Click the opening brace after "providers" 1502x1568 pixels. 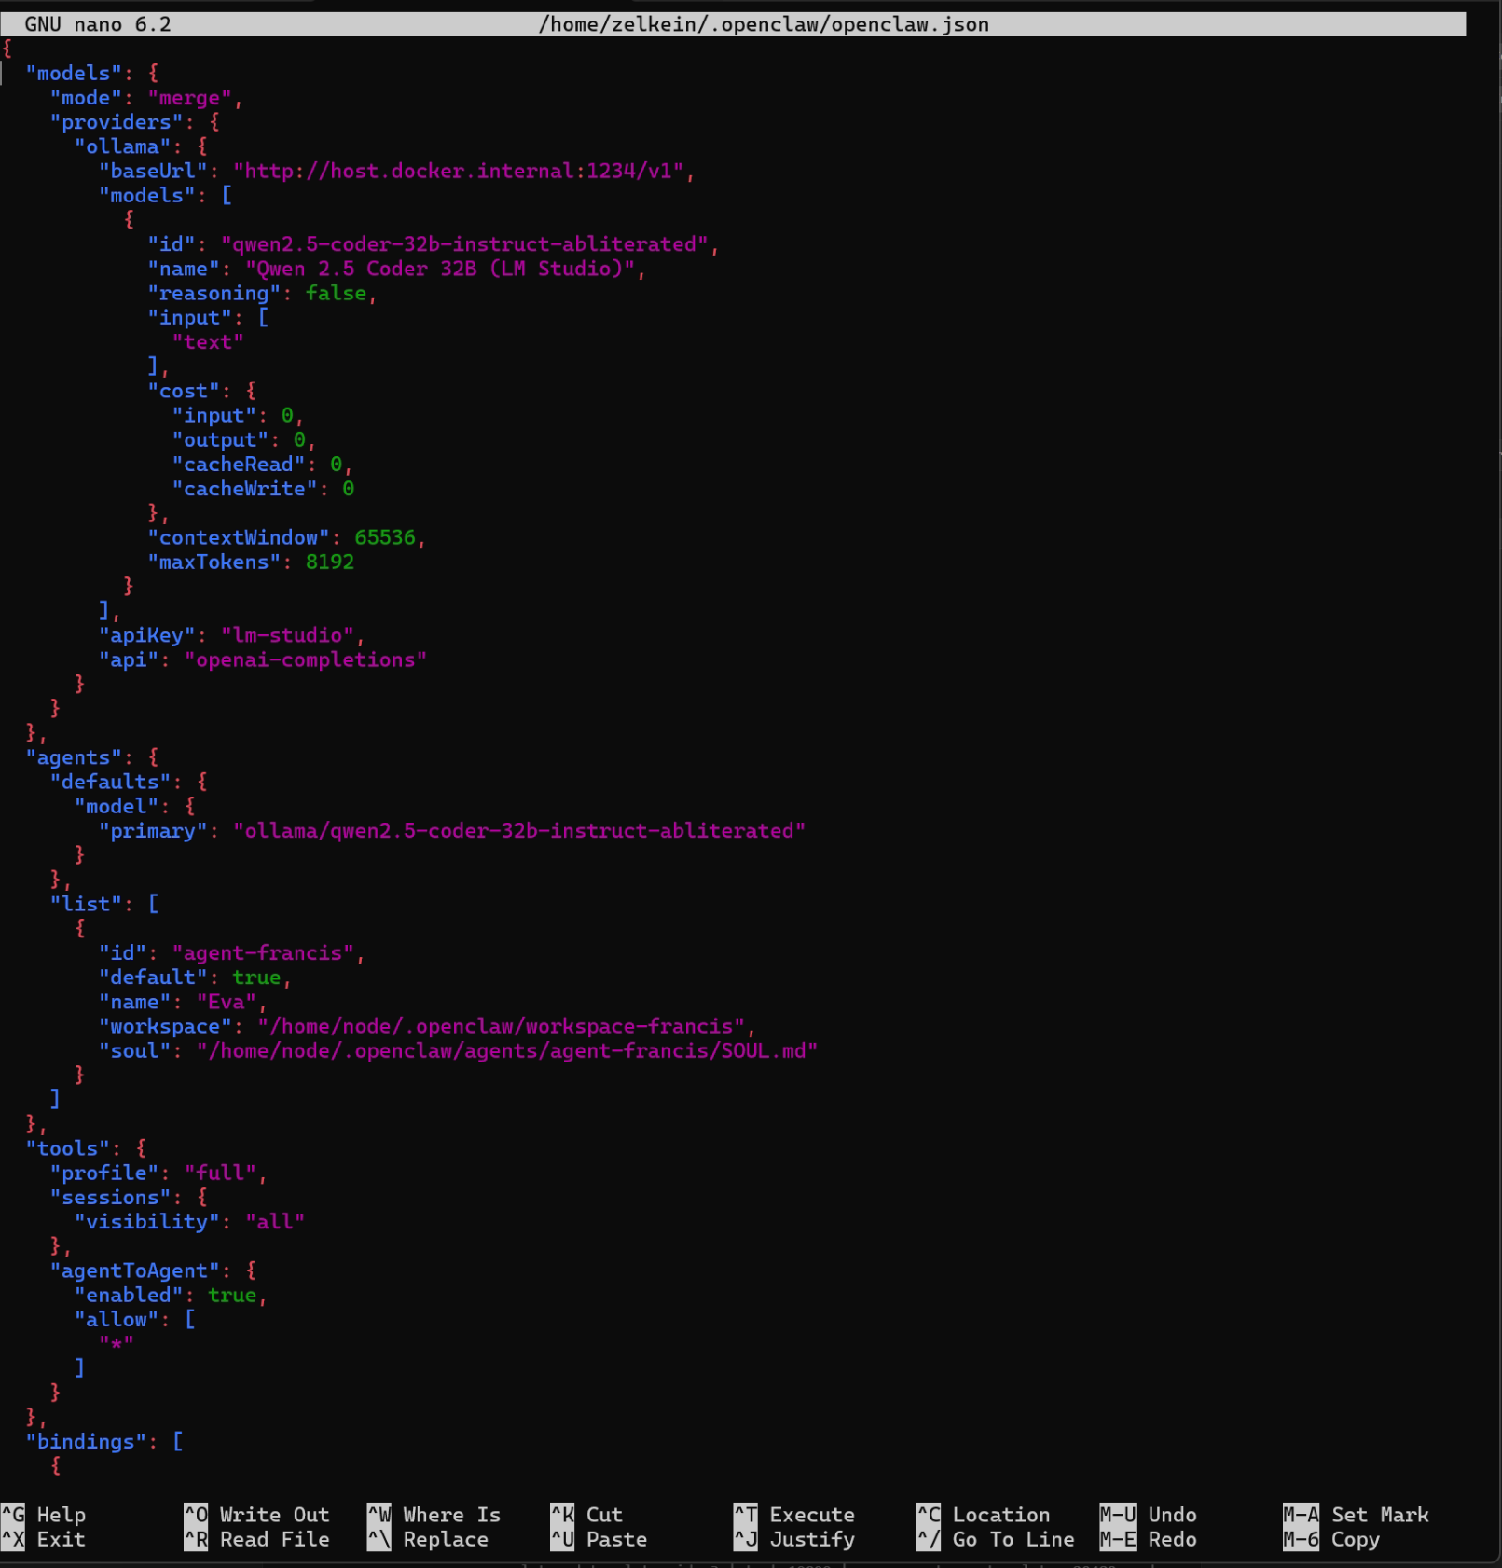click(214, 122)
